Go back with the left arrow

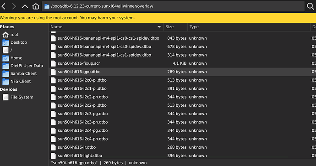(3, 6)
